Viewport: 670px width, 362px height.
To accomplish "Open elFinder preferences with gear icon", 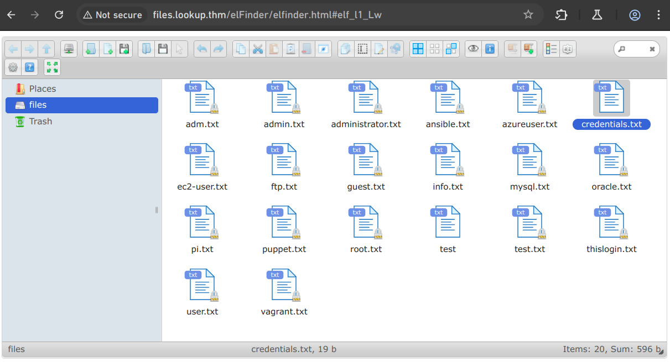I will point(13,67).
